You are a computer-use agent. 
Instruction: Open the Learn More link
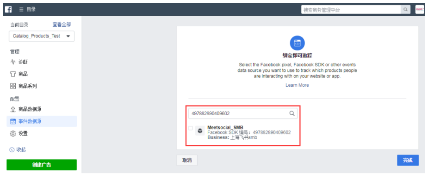pos(297,85)
